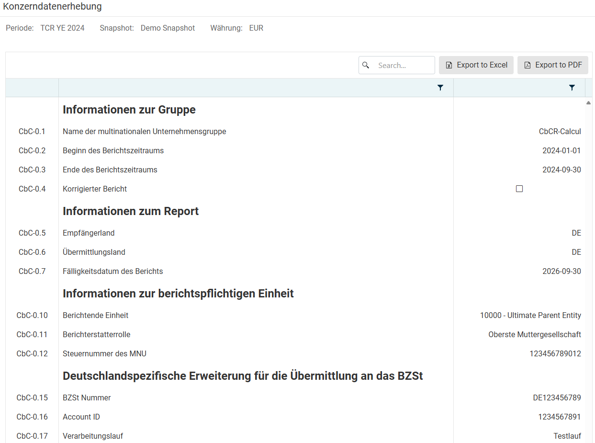Click the Steuernummer value 123456789012
595x443 pixels.
coord(555,353)
